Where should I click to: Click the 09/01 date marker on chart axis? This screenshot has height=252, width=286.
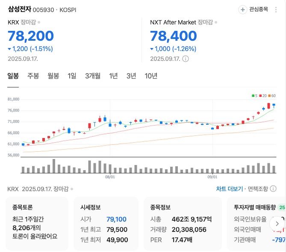(212, 177)
